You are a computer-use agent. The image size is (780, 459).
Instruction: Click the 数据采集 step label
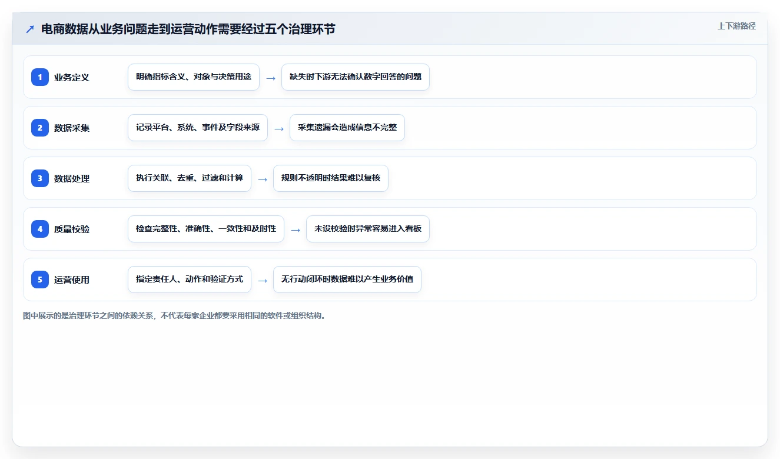[x=72, y=128]
